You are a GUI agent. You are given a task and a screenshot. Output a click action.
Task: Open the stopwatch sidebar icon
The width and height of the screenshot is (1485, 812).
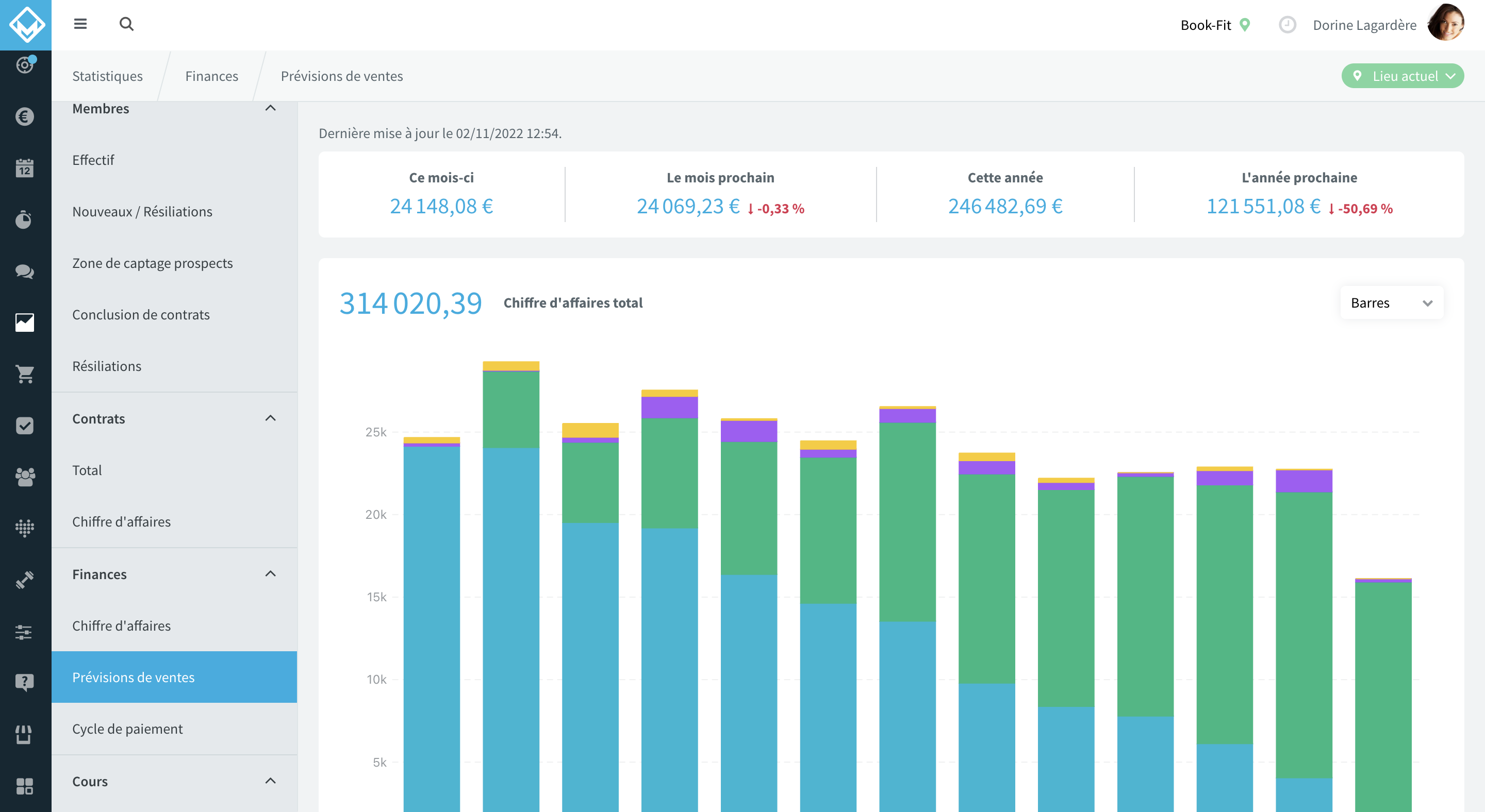24,219
